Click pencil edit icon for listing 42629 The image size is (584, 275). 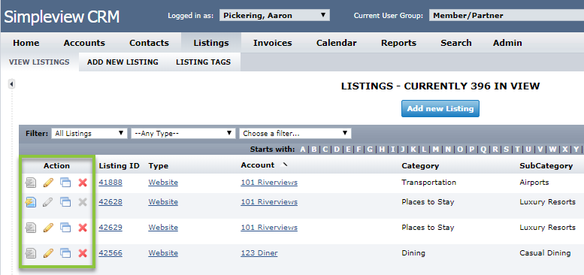[48, 228]
